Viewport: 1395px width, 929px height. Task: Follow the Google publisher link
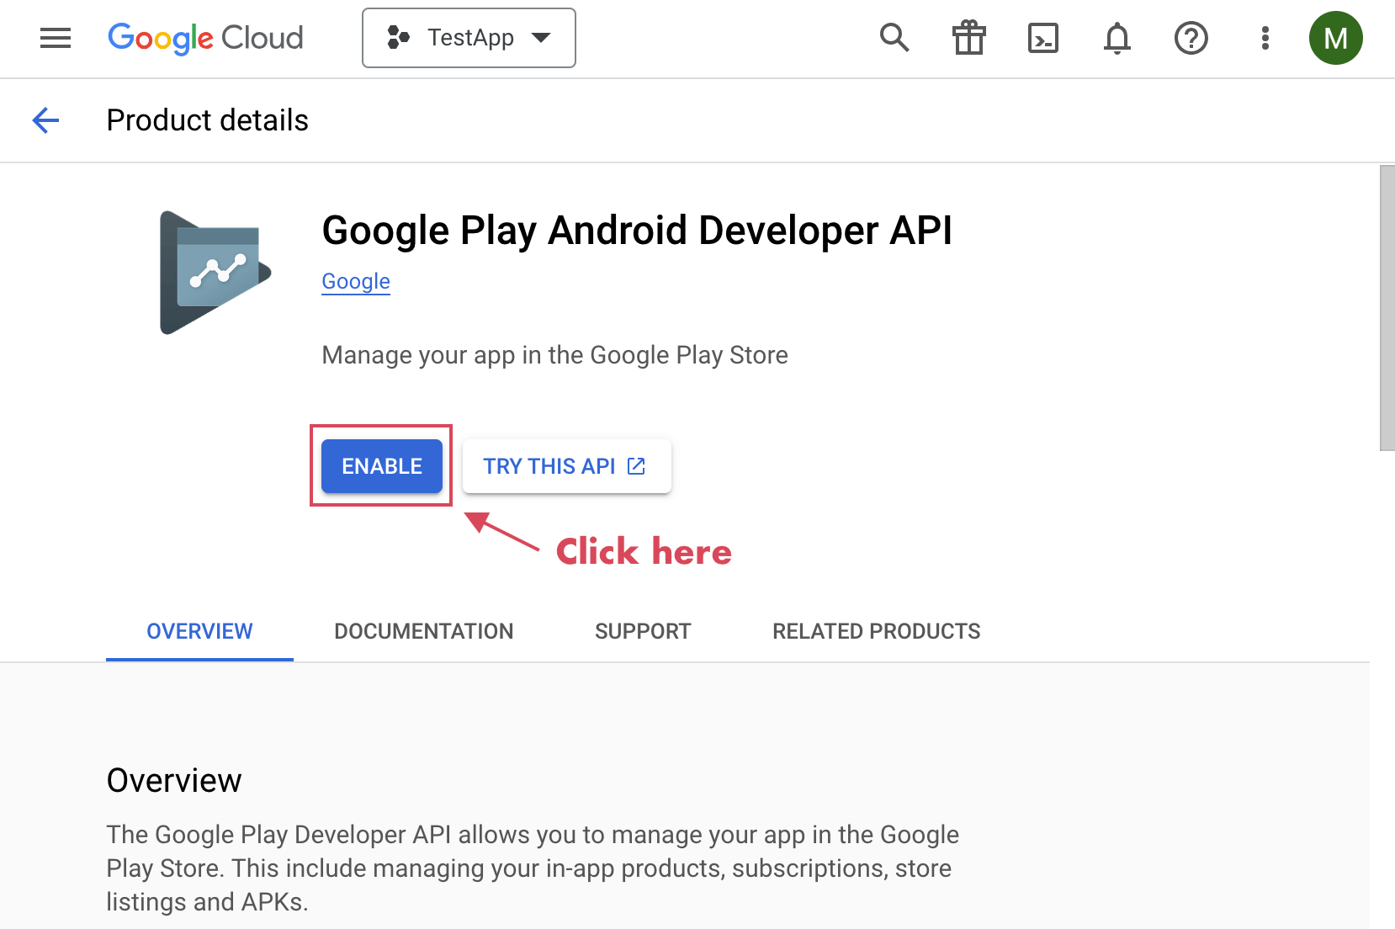(356, 281)
